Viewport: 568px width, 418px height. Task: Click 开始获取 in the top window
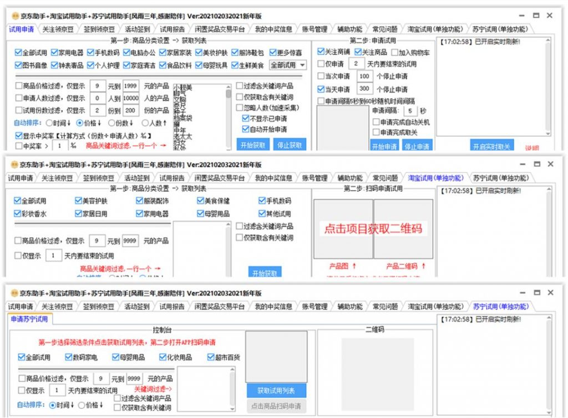253,144
